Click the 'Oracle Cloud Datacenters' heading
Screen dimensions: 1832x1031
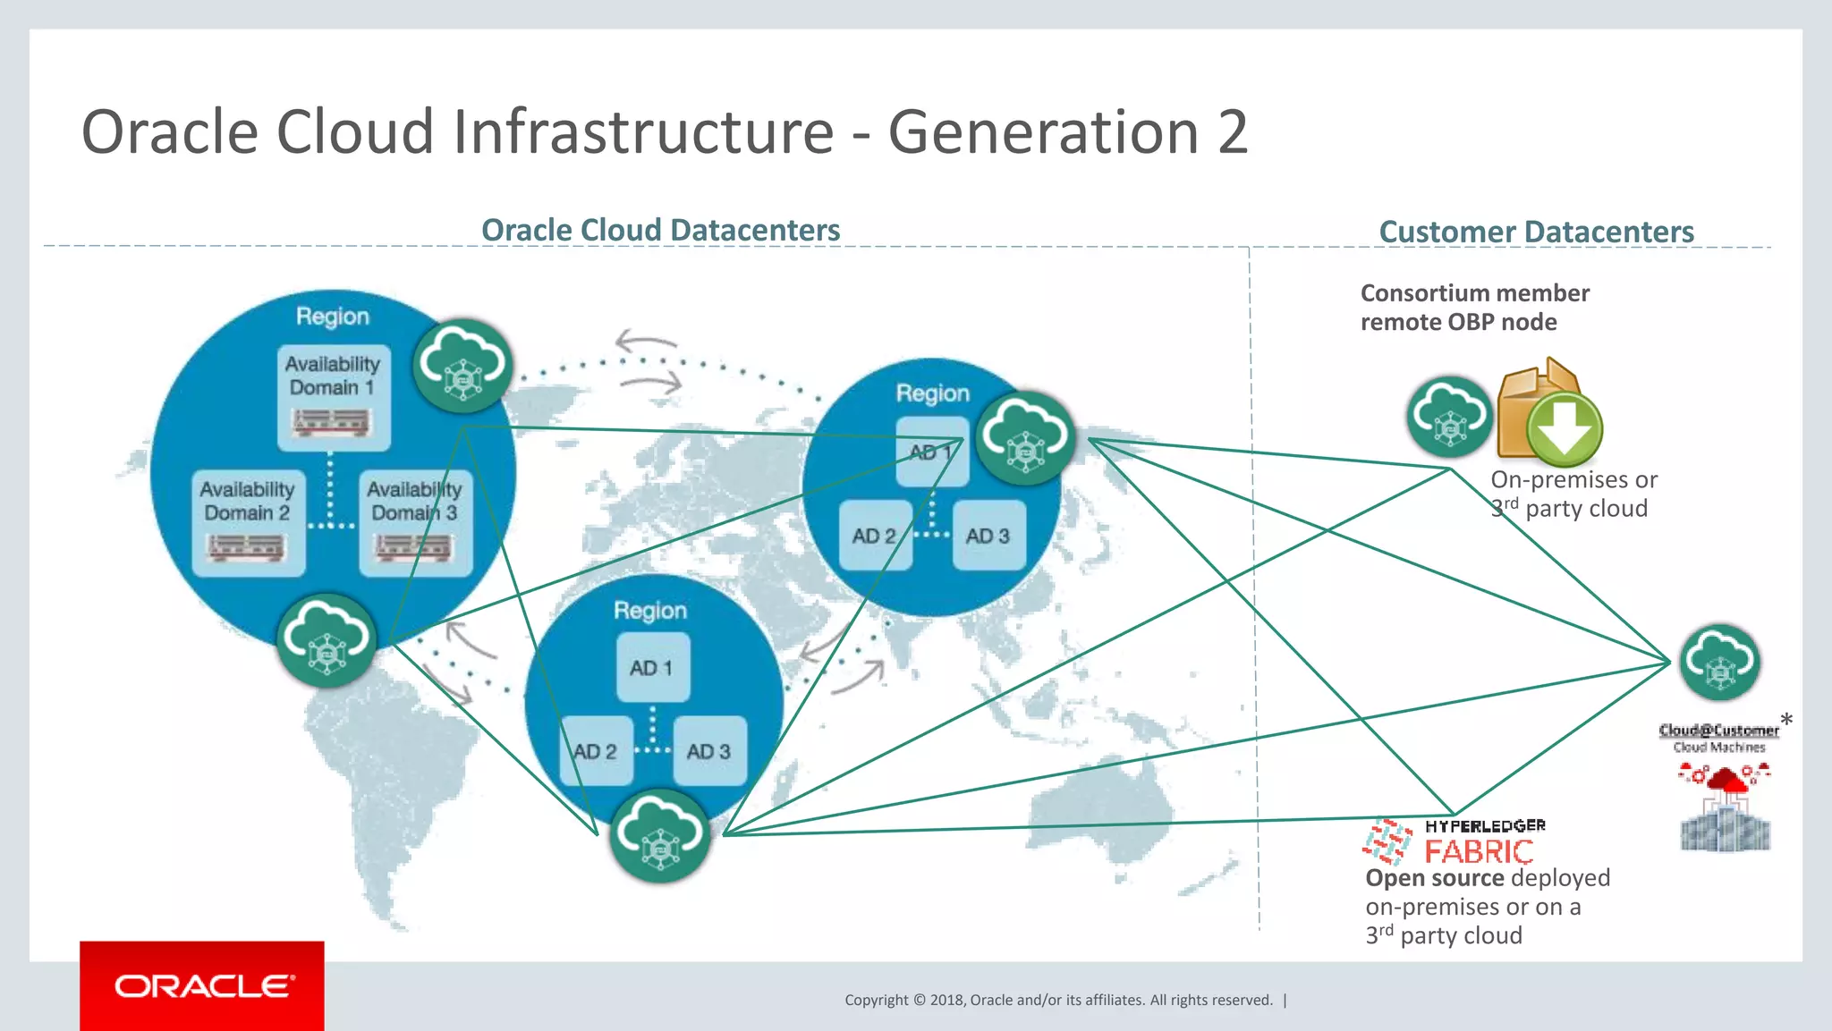coord(660,230)
